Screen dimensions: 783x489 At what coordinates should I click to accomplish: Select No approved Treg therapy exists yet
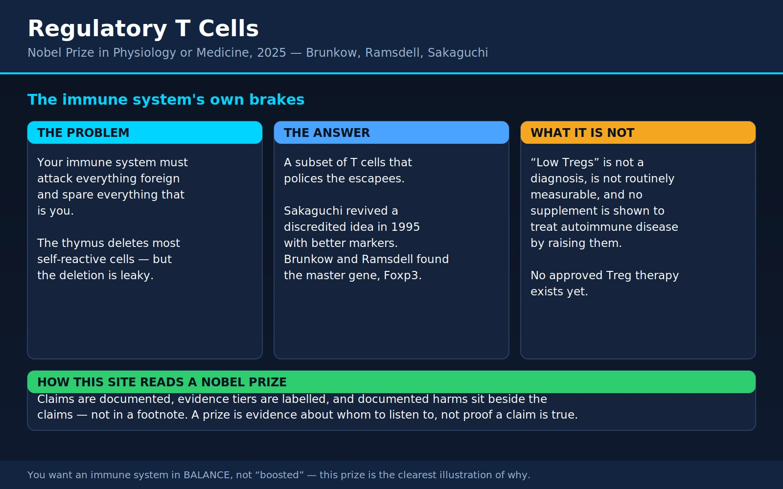604,283
